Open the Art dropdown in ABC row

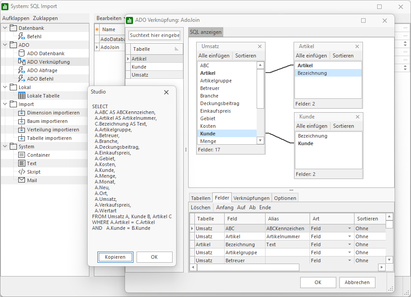(350, 228)
